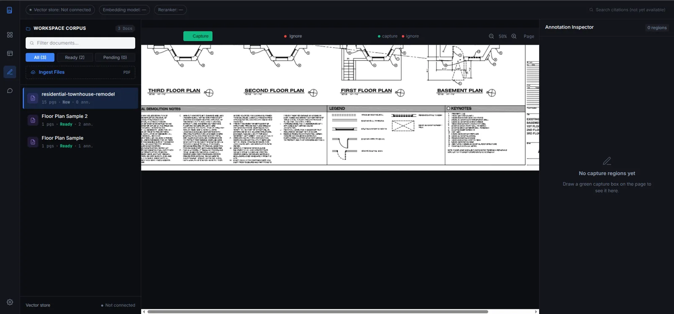This screenshot has width=674, height=314.
Task: Click THIRD FLOOR PLAN title on drawing
Action: (x=174, y=90)
